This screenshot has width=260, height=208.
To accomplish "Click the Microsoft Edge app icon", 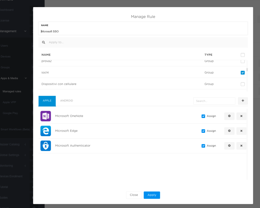I will [46, 131].
